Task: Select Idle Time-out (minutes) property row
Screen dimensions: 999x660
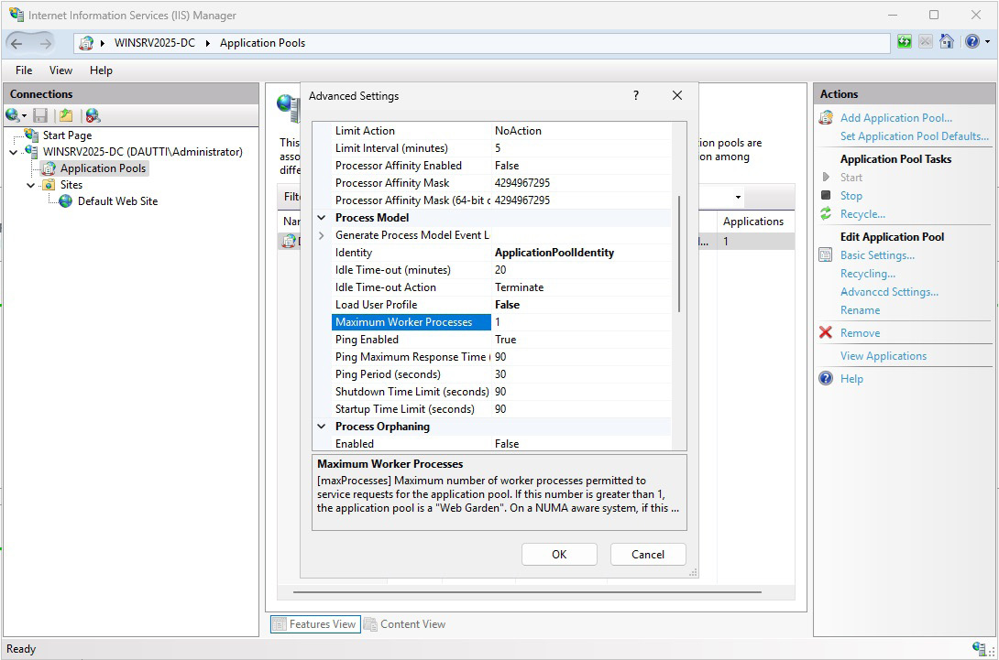Action: point(500,270)
